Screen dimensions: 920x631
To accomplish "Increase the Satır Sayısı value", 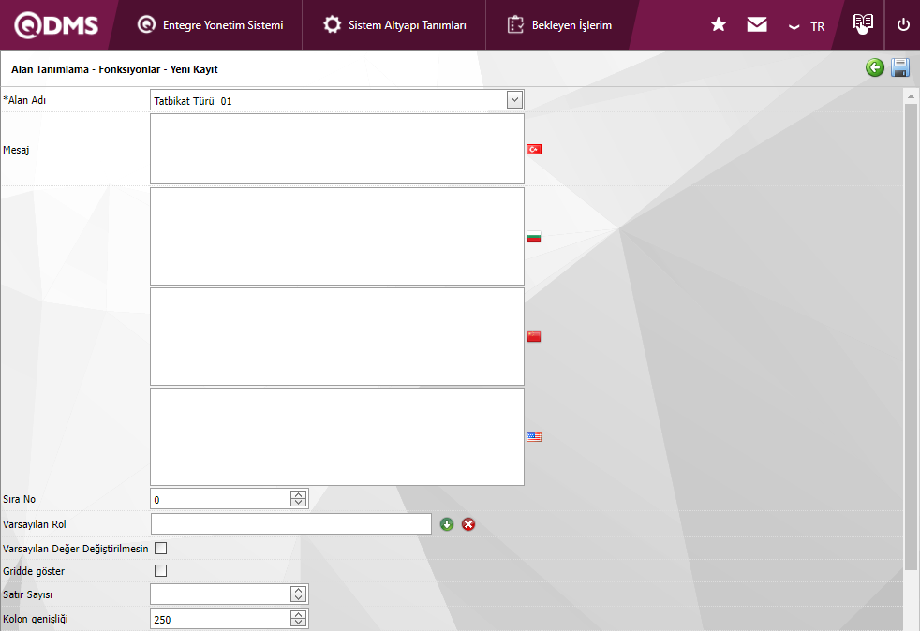I will [298, 590].
